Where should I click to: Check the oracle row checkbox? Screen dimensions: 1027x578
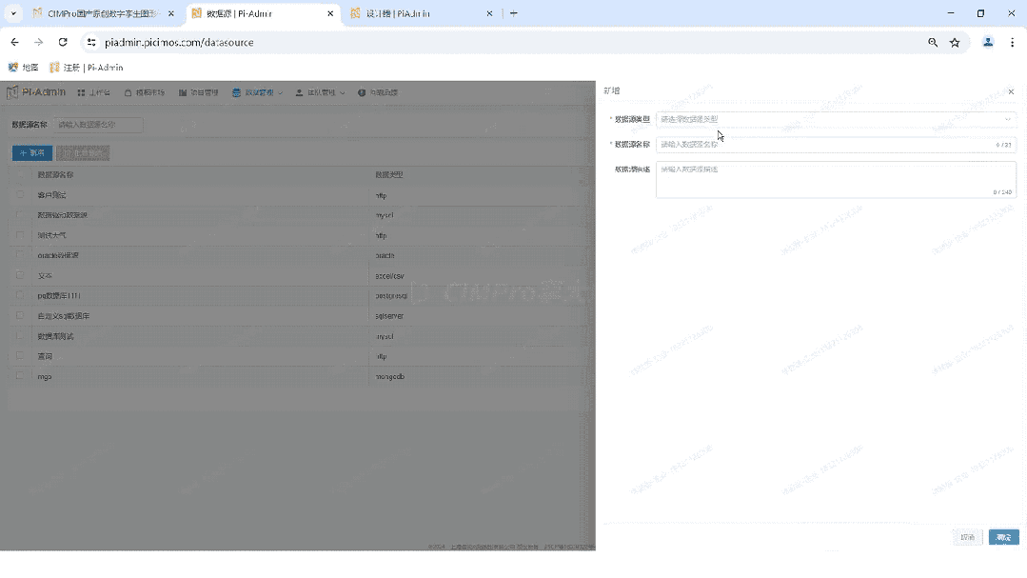coord(20,255)
